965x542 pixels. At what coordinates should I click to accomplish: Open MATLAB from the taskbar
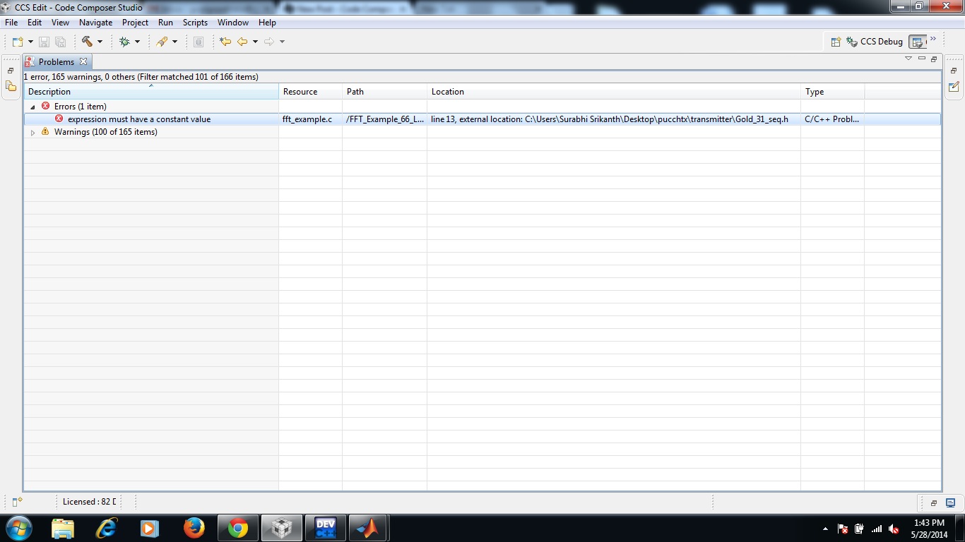pyautogui.click(x=367, y=528)
